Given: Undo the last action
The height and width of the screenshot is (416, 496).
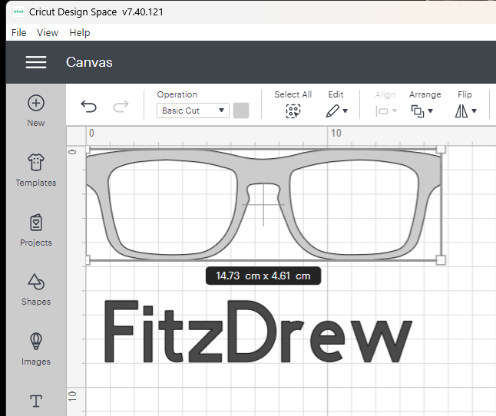Looking at the screenshot, I should coord(89,107).
